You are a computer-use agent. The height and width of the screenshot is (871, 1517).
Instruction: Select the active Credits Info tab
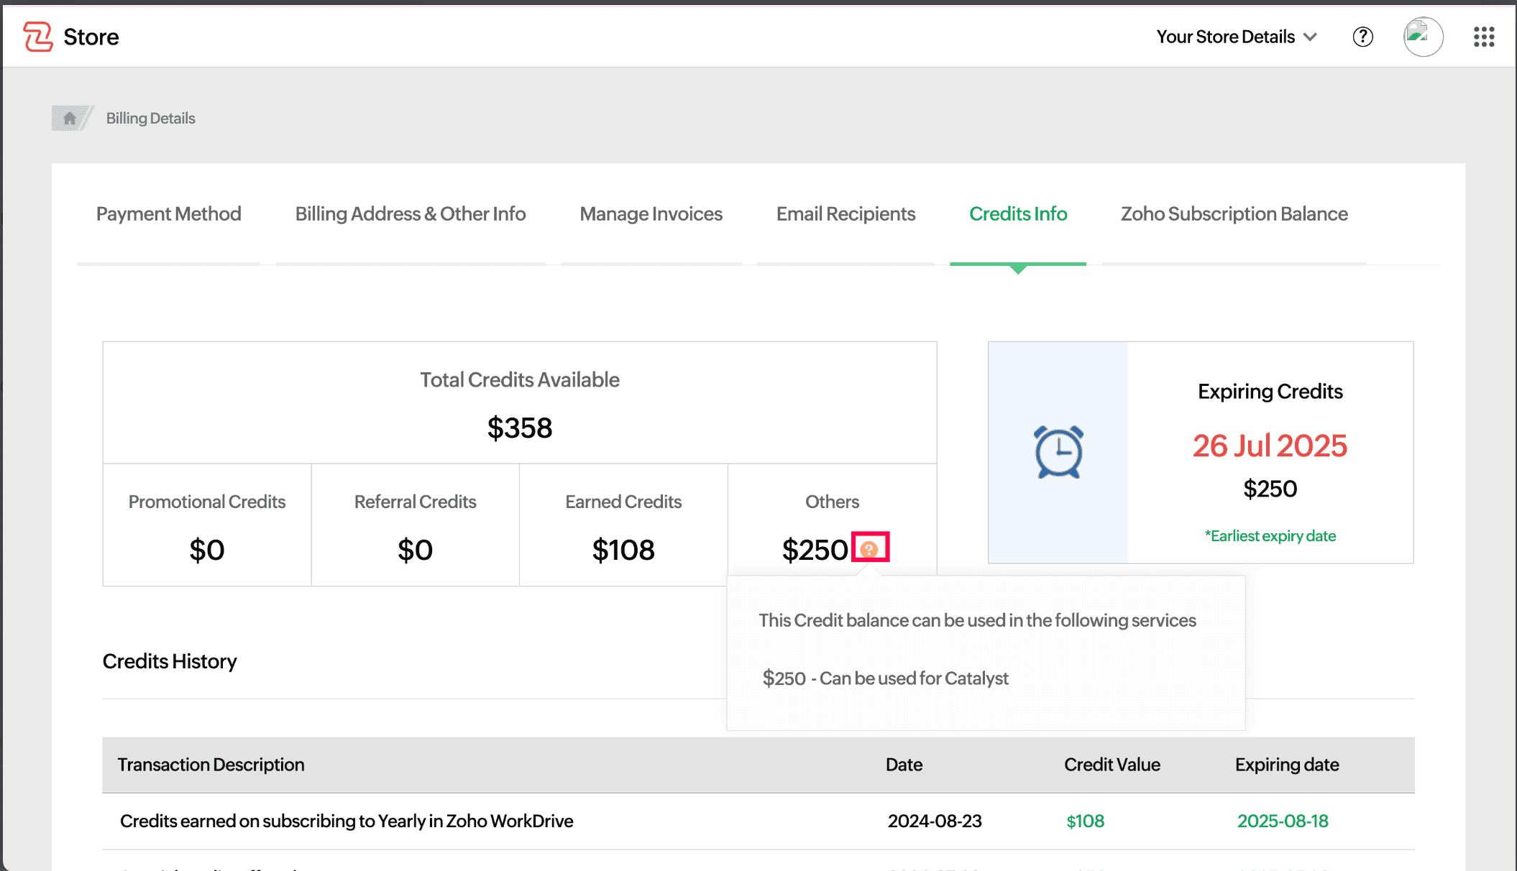[1017, 214]
